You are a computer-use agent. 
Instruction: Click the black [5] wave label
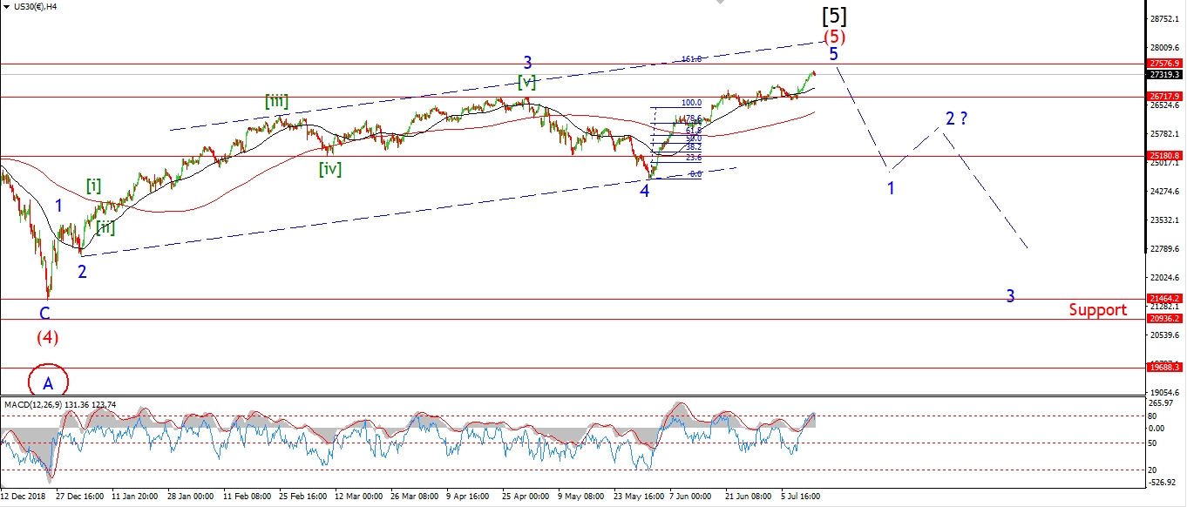(x=834, y=15)
